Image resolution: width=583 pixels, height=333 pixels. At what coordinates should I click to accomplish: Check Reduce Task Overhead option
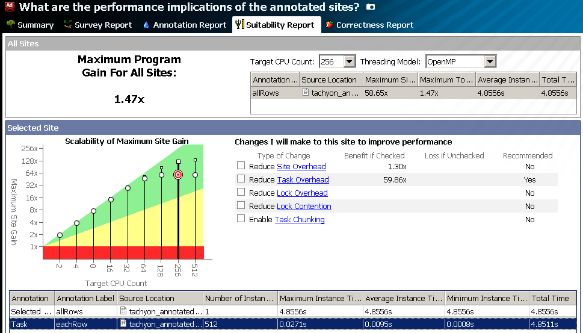[x=241, y=179]
